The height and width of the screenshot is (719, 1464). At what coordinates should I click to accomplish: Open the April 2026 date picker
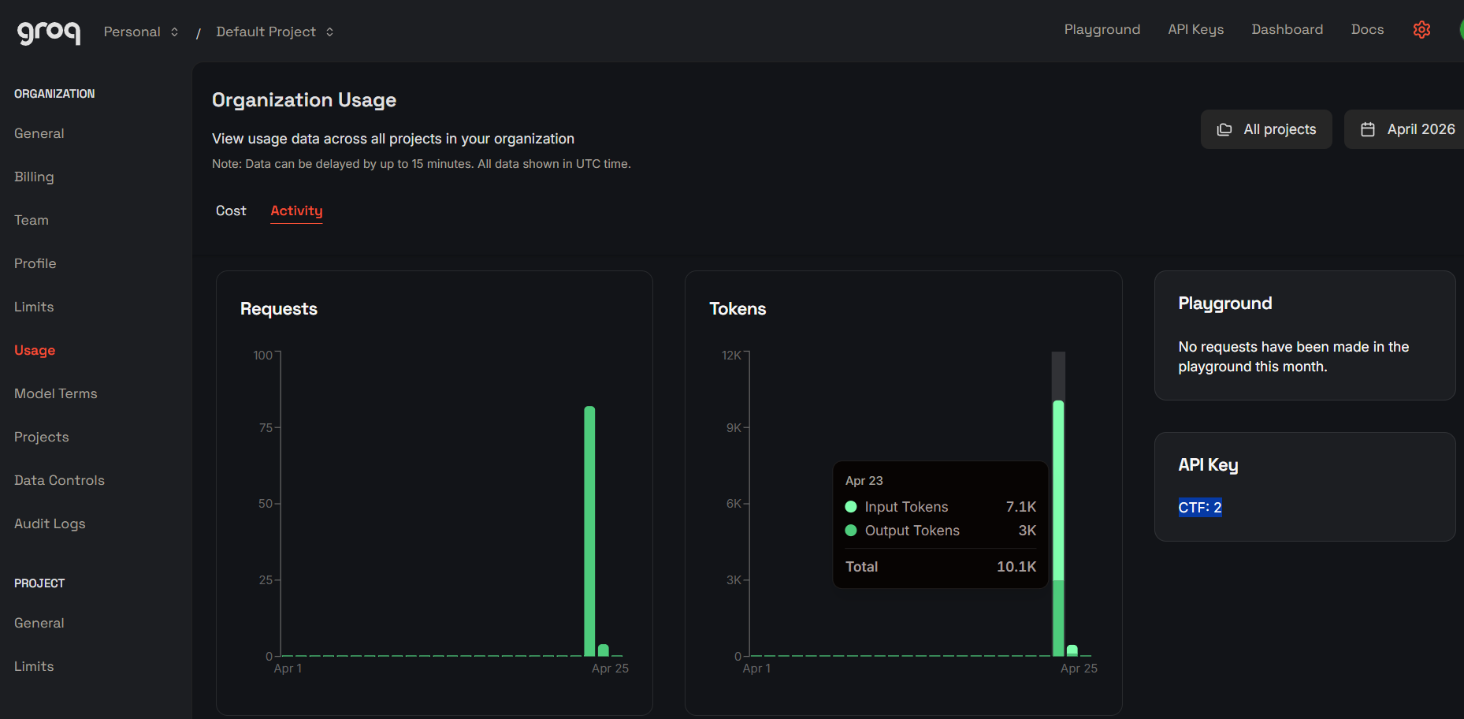(x=1407, y=129)
